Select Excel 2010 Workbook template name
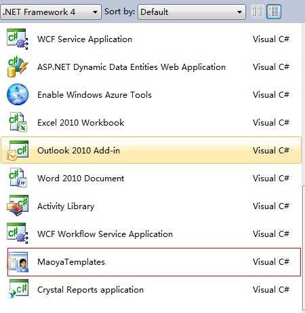The height and width of the screenshot is (313, 305). point(81,122)
